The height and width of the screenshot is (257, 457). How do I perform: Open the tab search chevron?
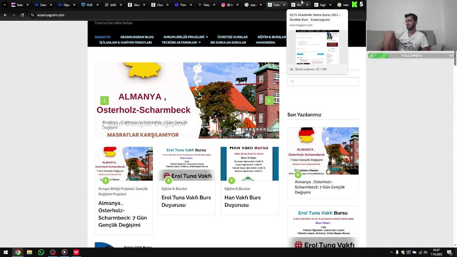point(5,5)
